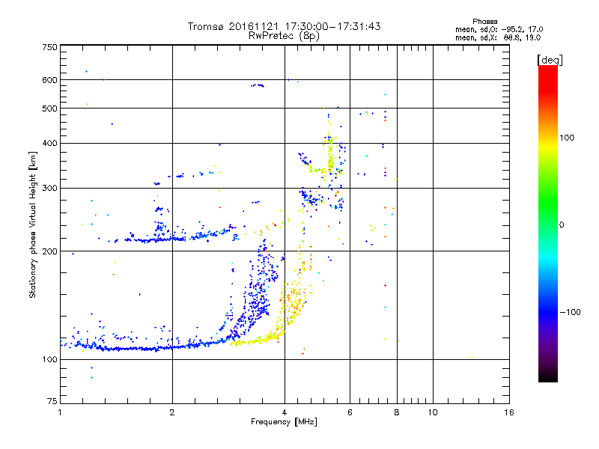Click the 'Stationary phase Virtual Height [km]' axis title
This screenshot has width=599, height=449.
(x=33, y=225)
